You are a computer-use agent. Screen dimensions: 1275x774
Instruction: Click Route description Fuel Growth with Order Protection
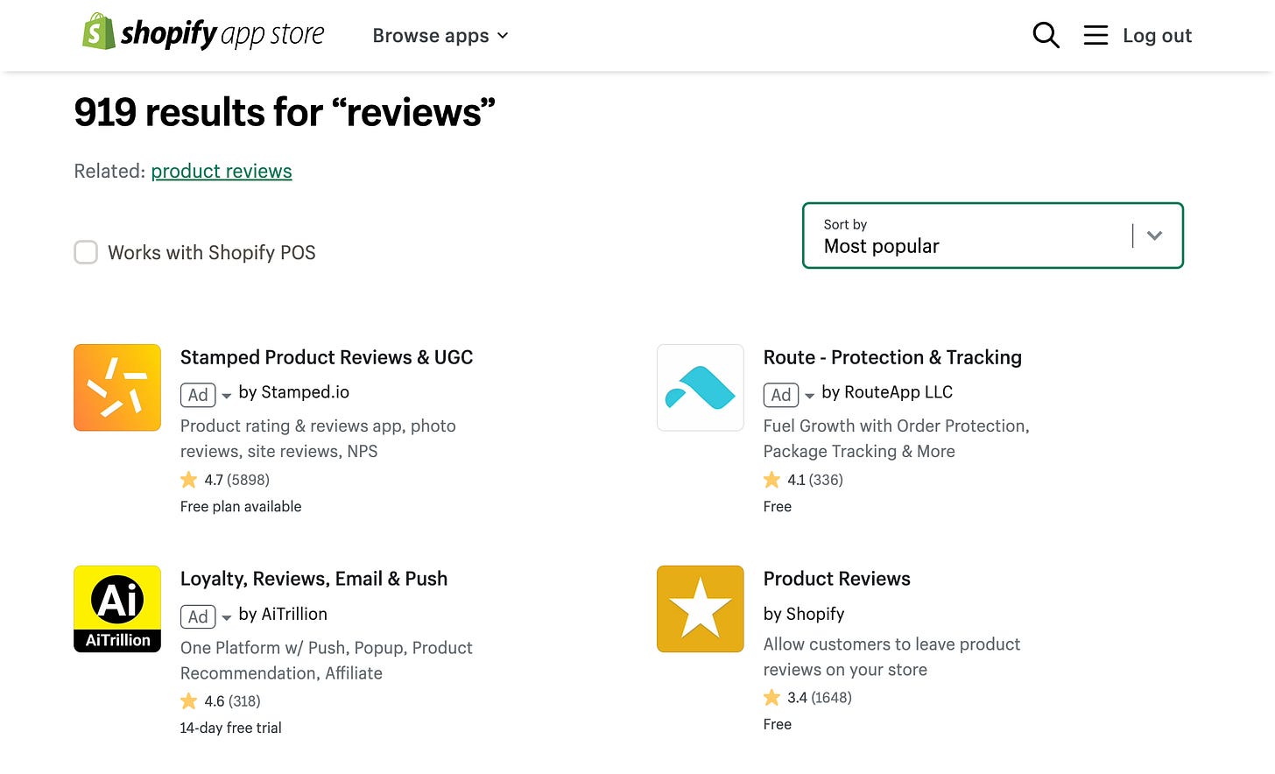tap(896, 439)
